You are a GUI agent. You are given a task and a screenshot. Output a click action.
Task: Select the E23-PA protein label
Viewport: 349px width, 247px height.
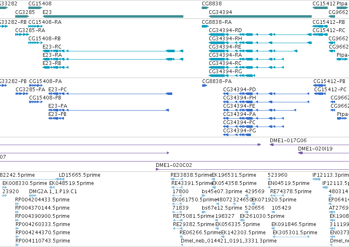point(58,106)
